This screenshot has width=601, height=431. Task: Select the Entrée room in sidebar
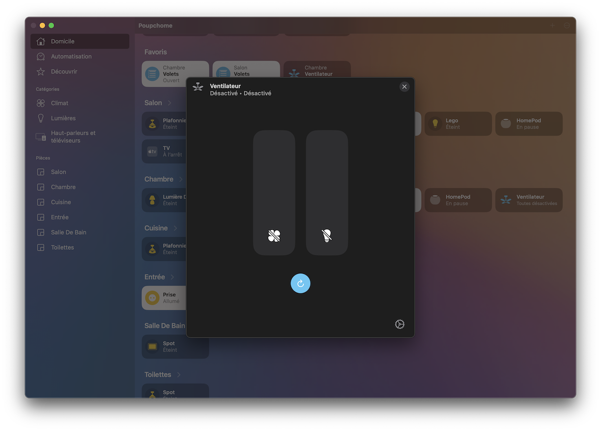pyautogui.click(x=80, y=217)
